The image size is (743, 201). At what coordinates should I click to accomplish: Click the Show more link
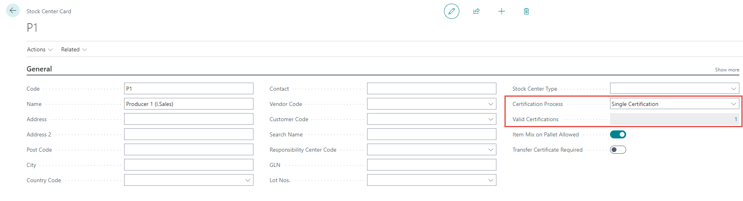(x=727, y=70)
